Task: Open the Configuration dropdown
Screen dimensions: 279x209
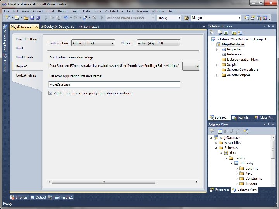Action: pyautogui.click(x=112, y=43)
